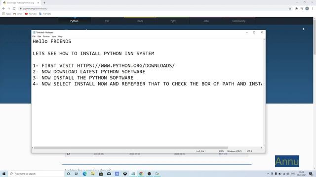The image size is (316, 177).
Task: Open the YouTube bookmark
Action: click(31, 14)
